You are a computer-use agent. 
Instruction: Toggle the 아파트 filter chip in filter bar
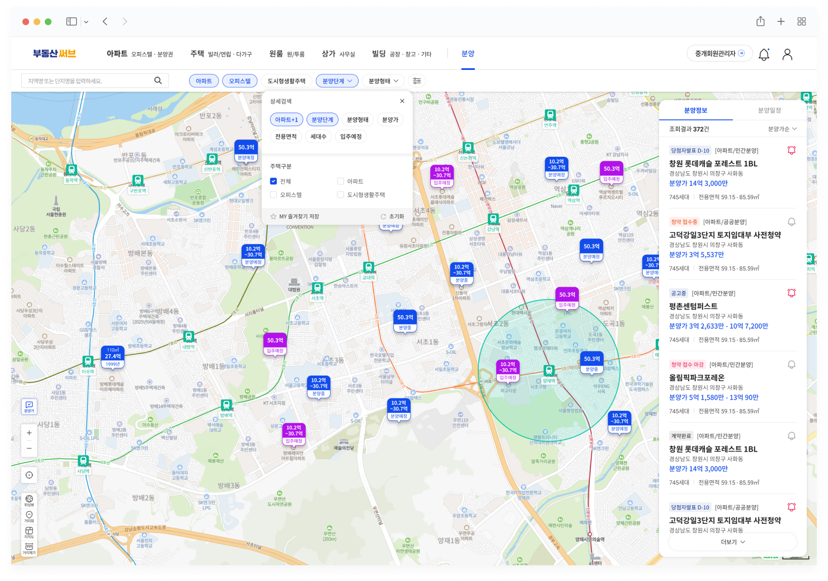tap(204, 81)
